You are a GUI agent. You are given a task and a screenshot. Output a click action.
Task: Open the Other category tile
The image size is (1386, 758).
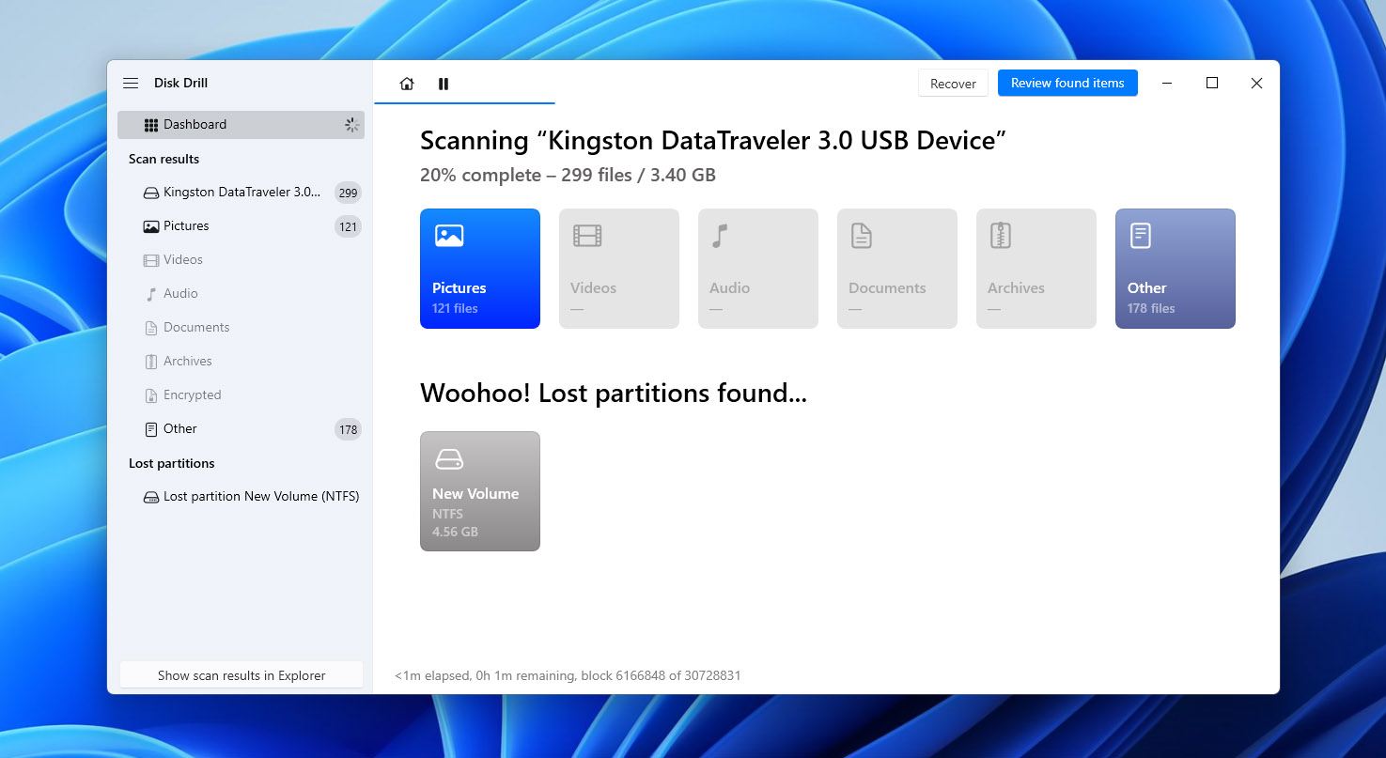click(x=1176, y=269)
